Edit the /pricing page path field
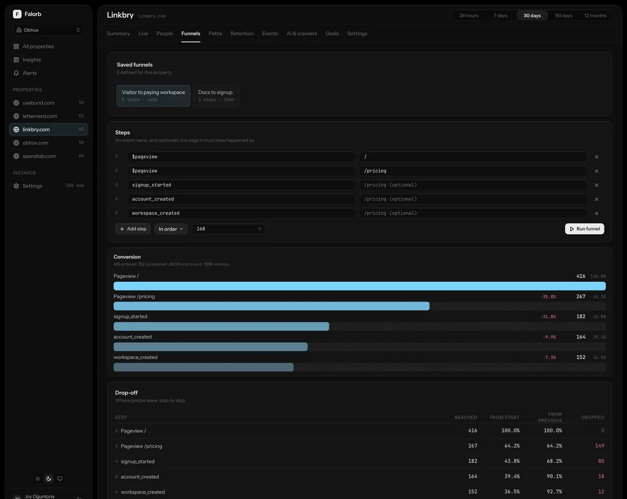This screenshot has width=627, height=499. 473,171
